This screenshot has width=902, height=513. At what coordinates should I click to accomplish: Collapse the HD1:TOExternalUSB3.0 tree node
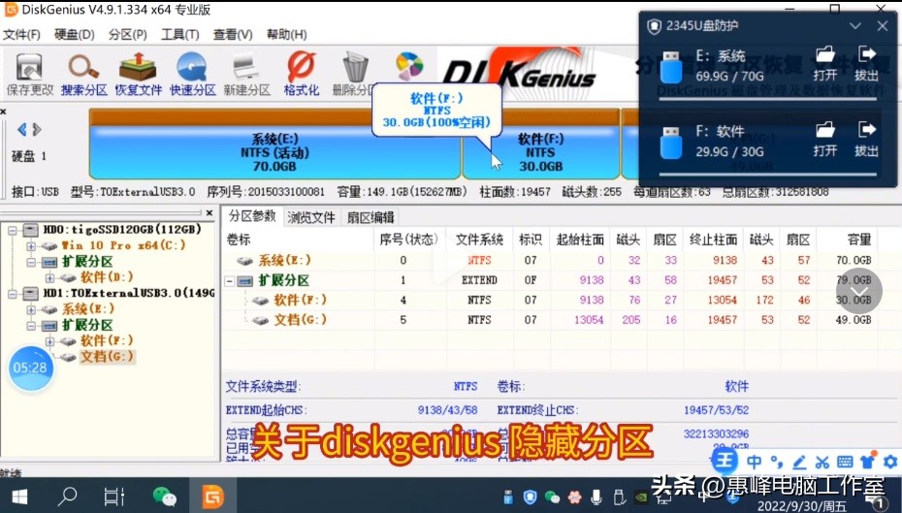point(12,294)
